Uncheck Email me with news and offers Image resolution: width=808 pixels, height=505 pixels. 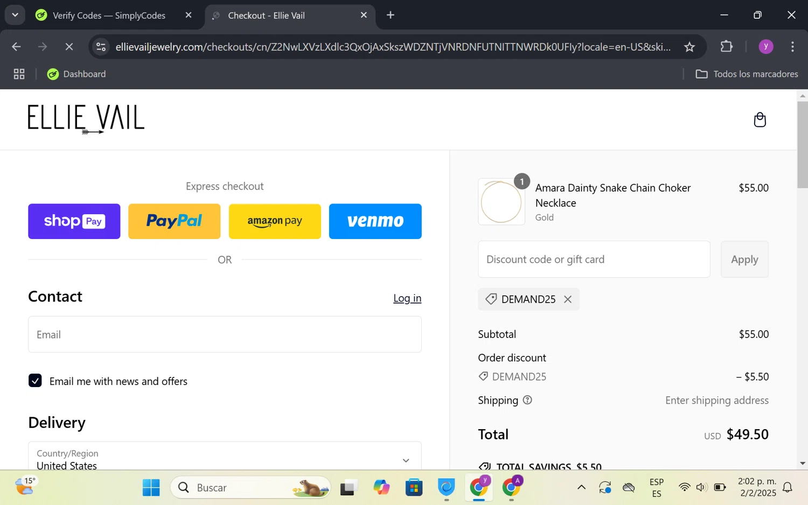point(35,381)
